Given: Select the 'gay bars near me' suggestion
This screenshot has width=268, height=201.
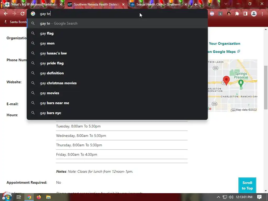Looking at the screenshot, I should (x=117, y=103).
